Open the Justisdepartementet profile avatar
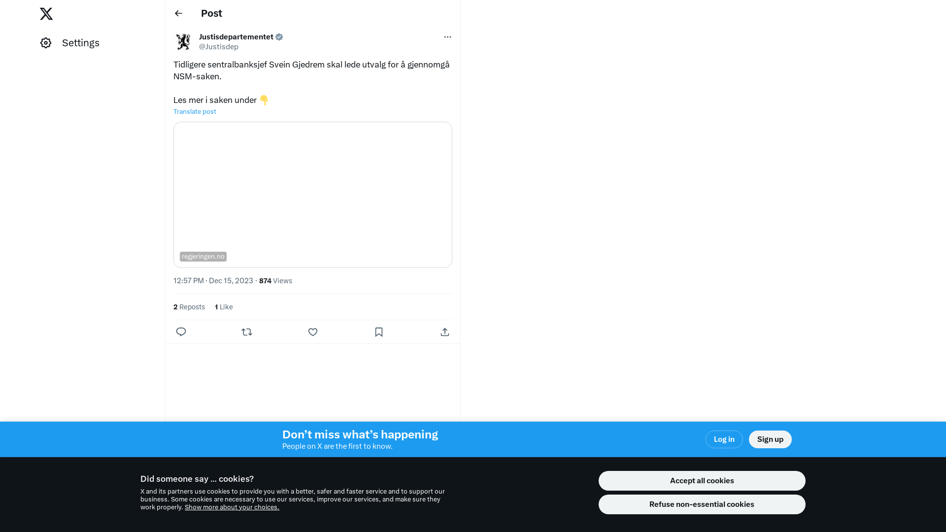Screen dimensions: 946x532 pyautogui.click(x=183, y=42)
